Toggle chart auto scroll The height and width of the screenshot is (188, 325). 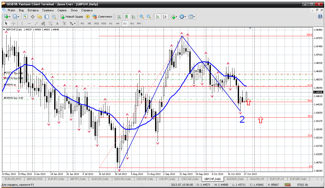coord(158,17)
